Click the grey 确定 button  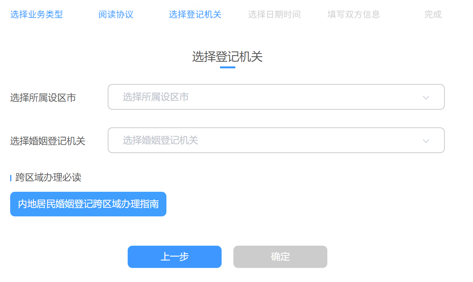coord(280,257)
